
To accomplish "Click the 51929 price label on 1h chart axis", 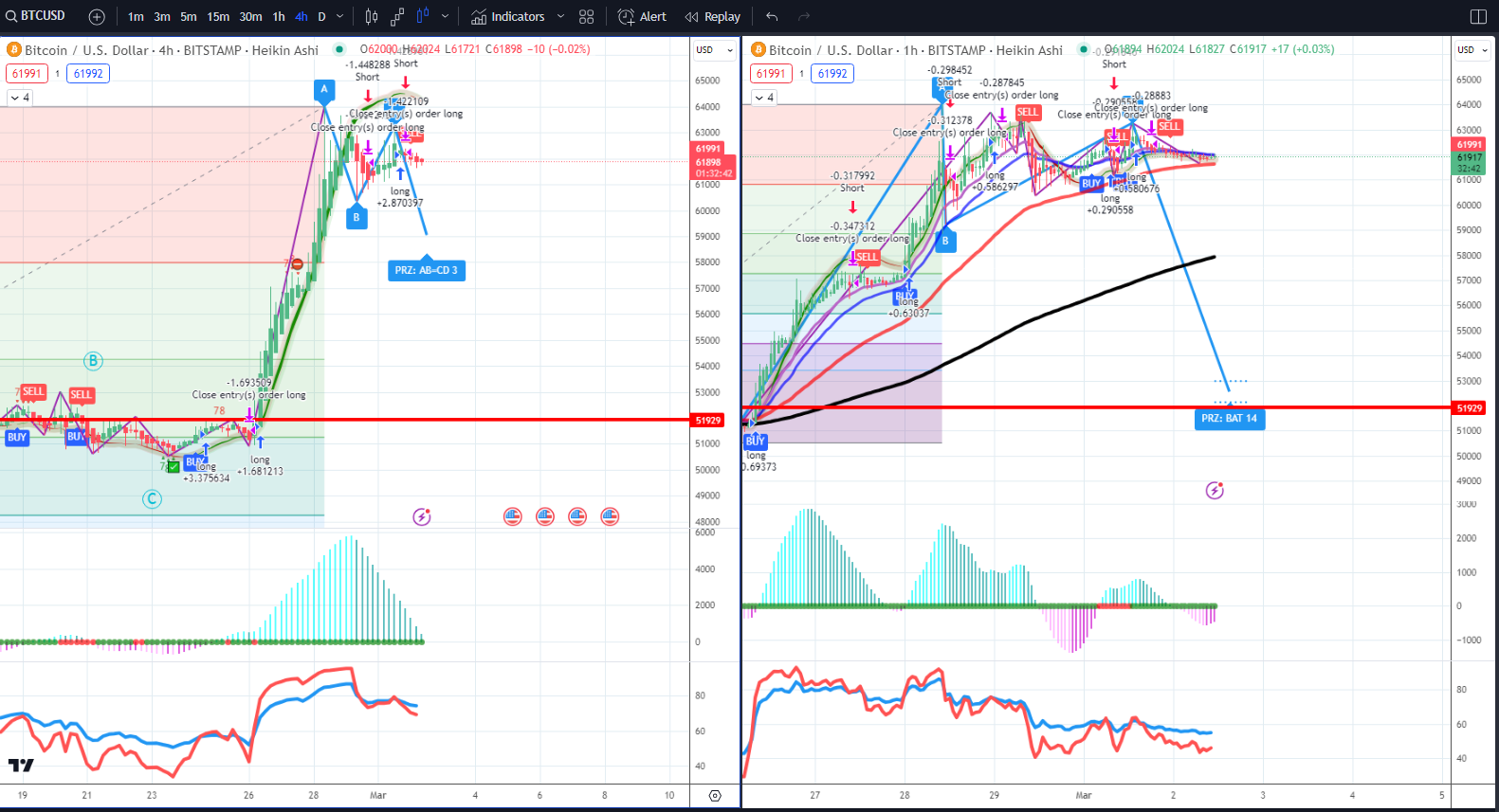I will (1469, 408).
